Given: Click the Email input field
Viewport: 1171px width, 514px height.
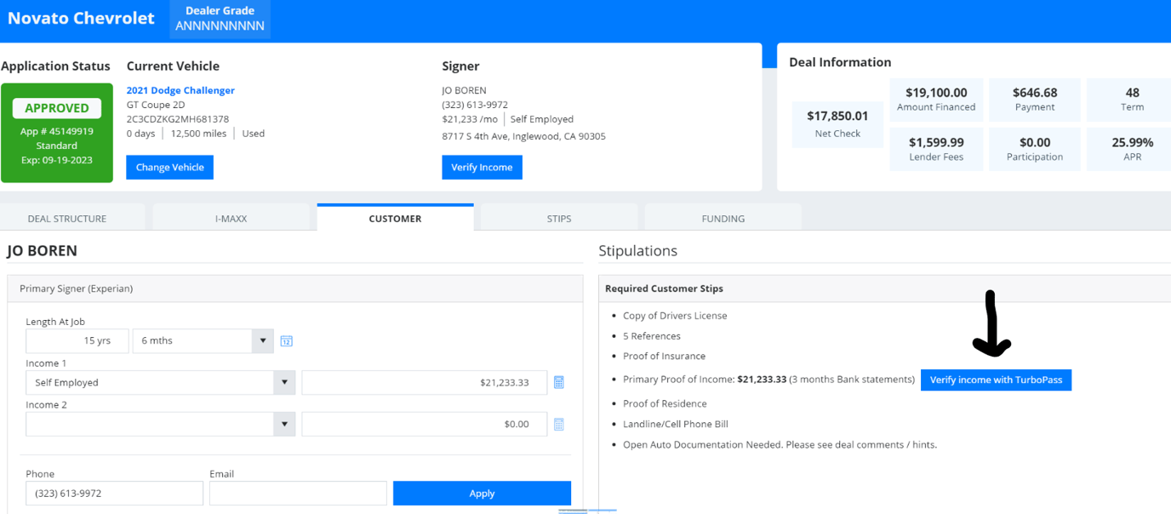Looking at the screenshot, I should [x=298, y=493].
